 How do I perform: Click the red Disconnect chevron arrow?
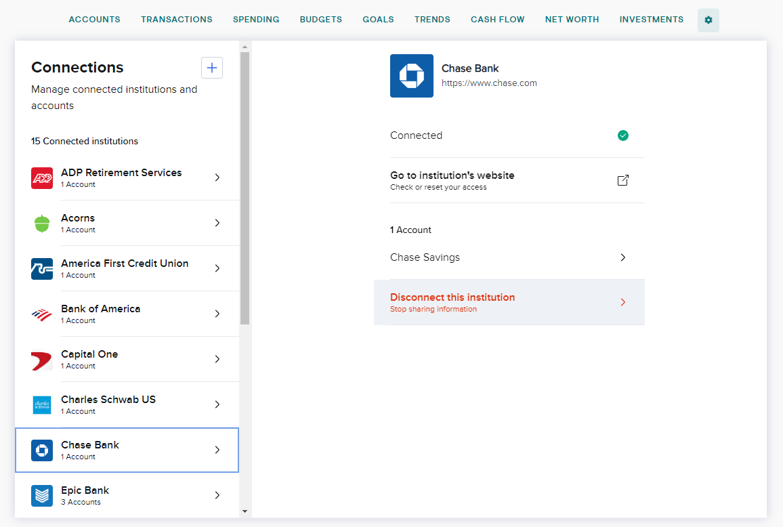[x=622, y=302]
